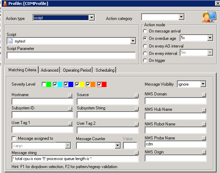Screen dimensions: 220x173
Task: Toggle the red severity level checkbox
Action: click(99, 84)
